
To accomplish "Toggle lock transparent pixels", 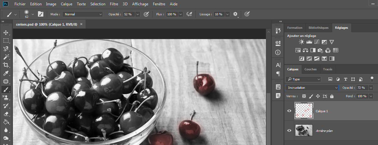I will point(304,96).
